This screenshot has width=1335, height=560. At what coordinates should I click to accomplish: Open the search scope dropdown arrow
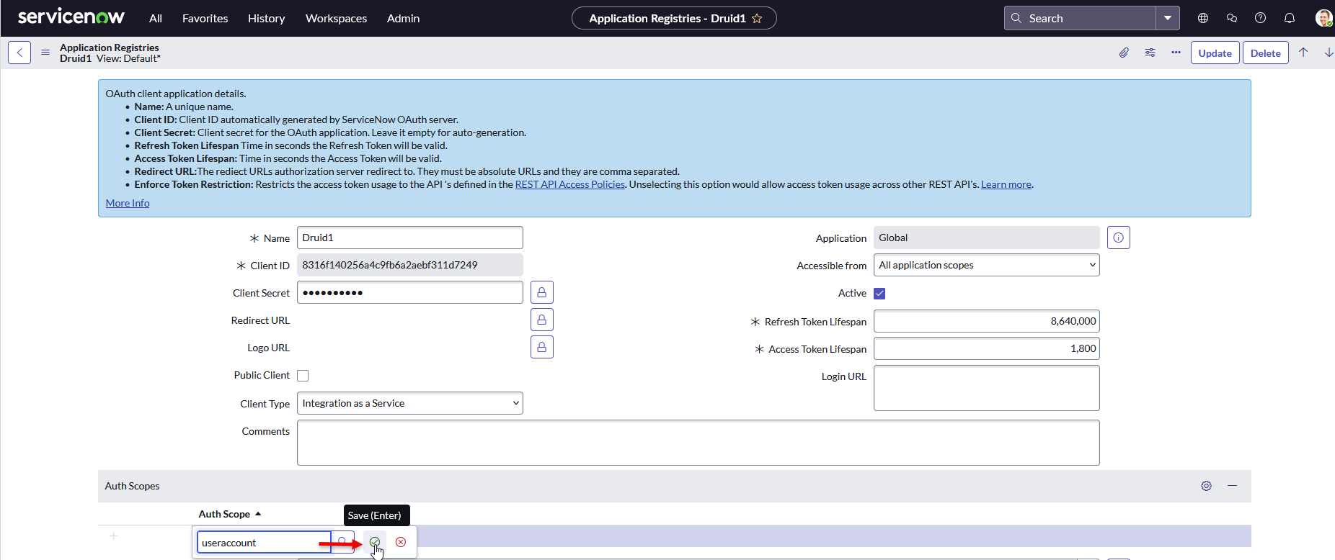click(x=1167, y=18)
